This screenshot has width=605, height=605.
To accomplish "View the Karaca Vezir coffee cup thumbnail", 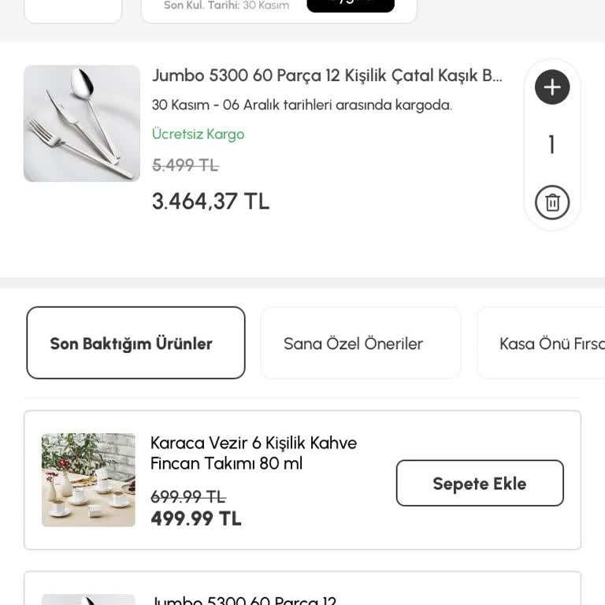I will pos(88,479).
